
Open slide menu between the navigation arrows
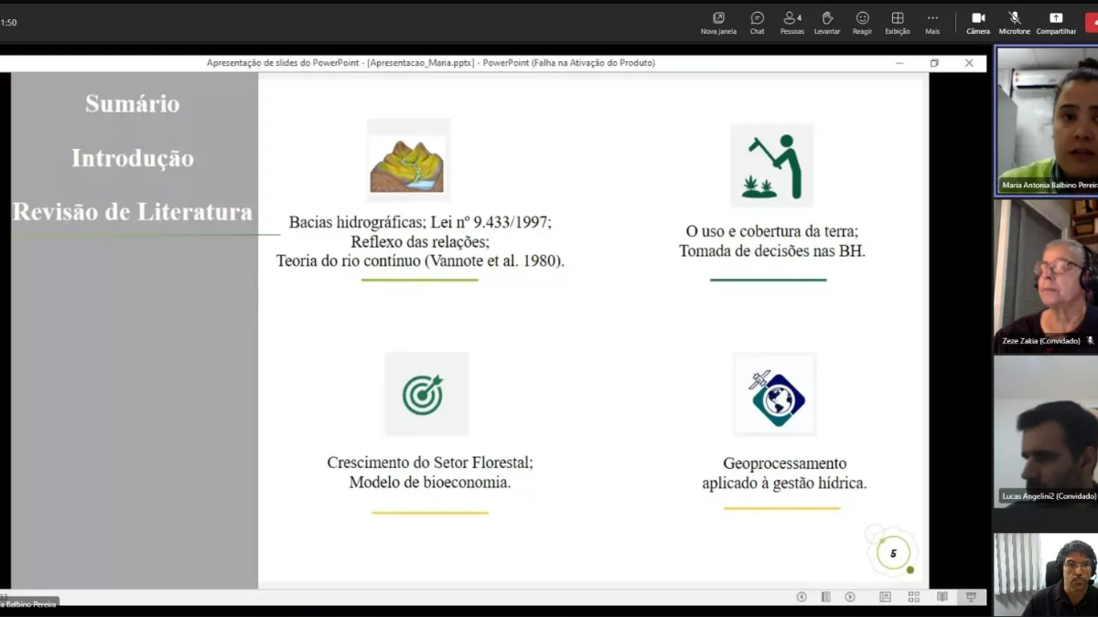[825, 597]
